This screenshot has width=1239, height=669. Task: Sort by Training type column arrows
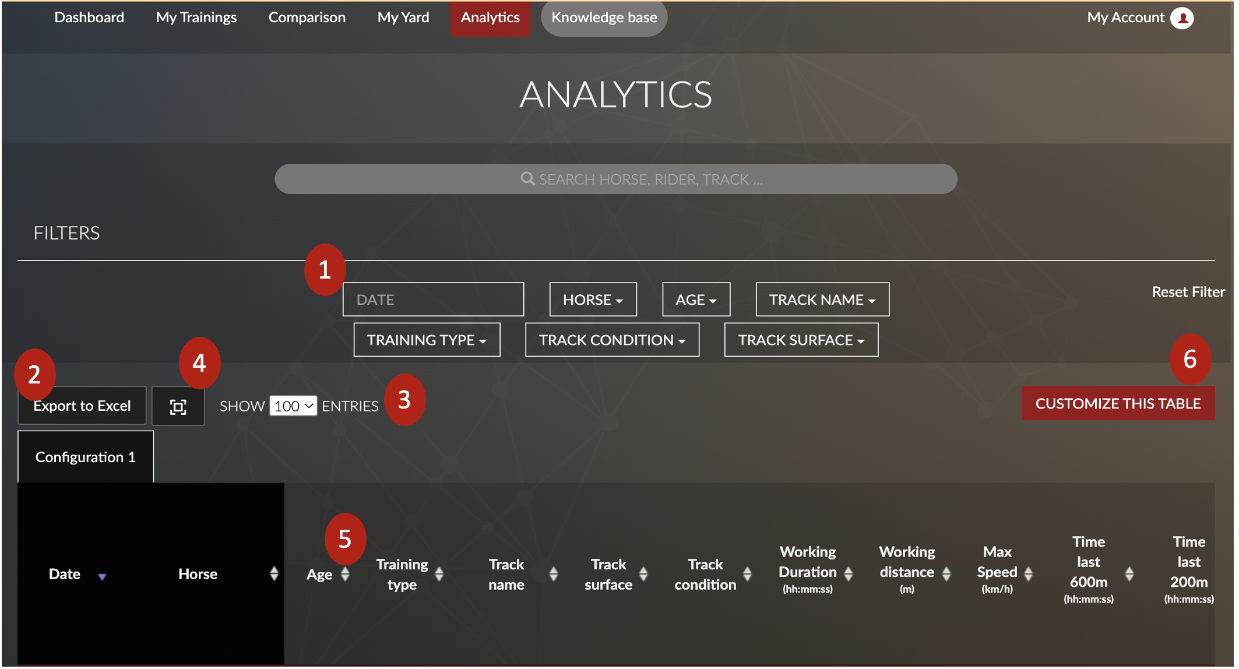(439, 574)
